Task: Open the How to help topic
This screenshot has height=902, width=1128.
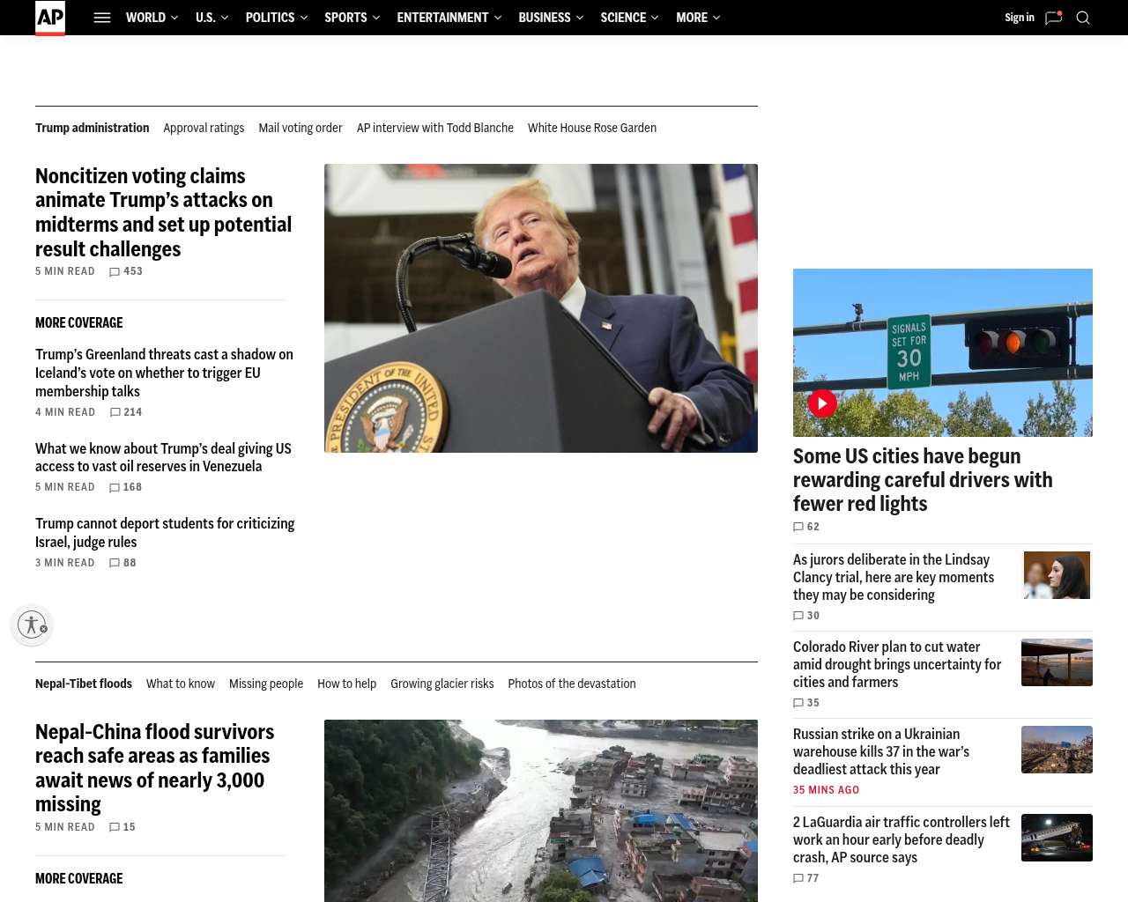Action: pyautogui.click(x=346, y=684)
